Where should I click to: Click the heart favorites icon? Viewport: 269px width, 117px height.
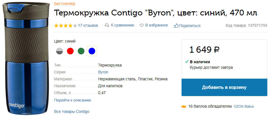click(141, 26)
